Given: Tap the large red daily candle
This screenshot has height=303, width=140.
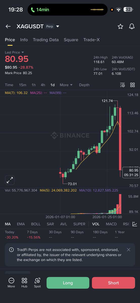Looking at the screenshot, I should point(120,139).
